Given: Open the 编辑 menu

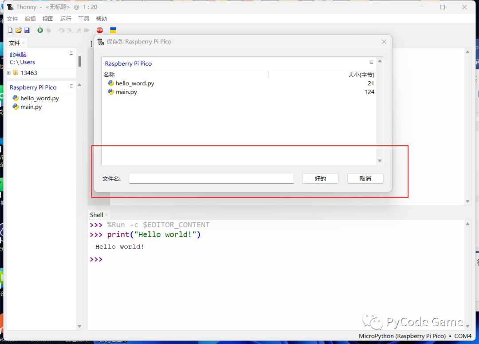Looking at the screenshot, I should tap(30, 19).
